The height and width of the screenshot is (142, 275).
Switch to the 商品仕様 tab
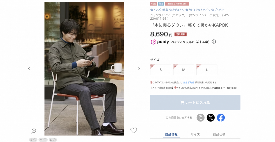[219, 134]
